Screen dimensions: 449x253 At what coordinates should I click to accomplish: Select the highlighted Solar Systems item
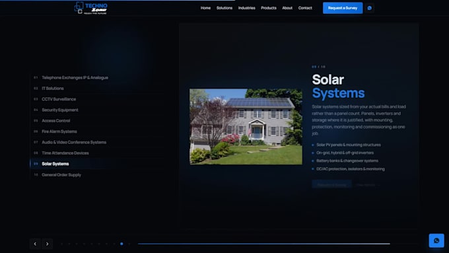[x=97, y=164]
